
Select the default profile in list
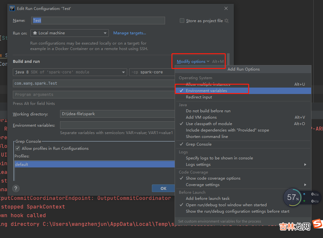[93, 164]
